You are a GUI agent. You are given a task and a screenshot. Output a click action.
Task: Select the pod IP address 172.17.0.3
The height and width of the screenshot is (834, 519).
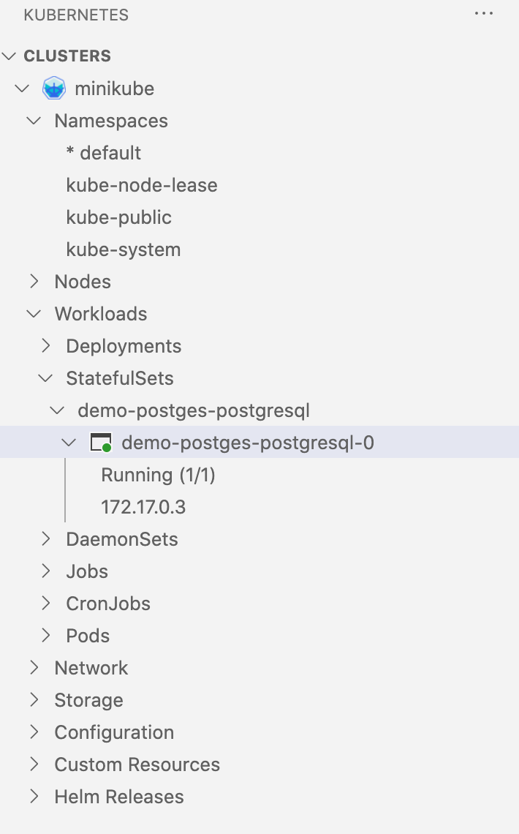pyautogui.click(x=143, y=507)
